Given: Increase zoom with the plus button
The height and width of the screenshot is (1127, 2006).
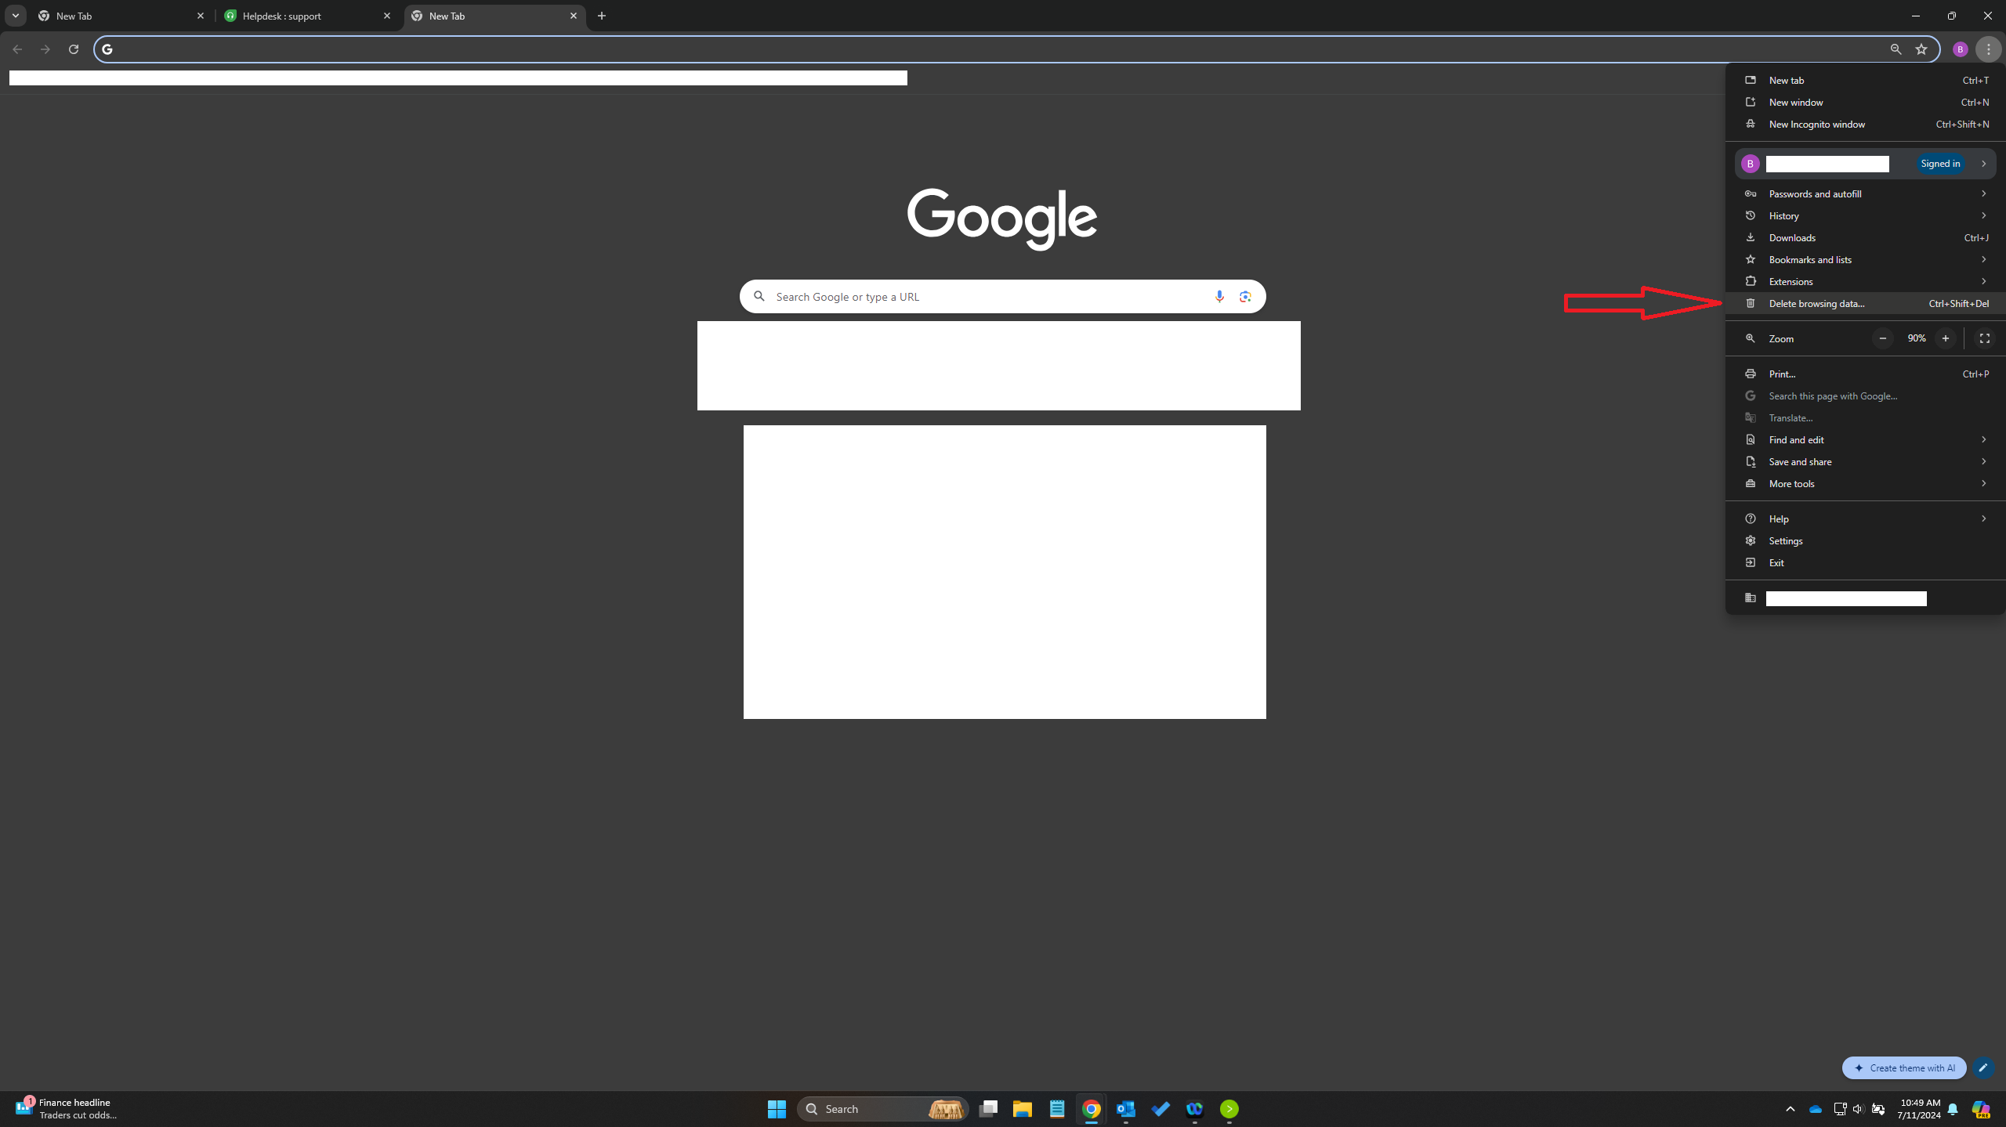Looking at the screenshot, I should [x=1945, y=338].
